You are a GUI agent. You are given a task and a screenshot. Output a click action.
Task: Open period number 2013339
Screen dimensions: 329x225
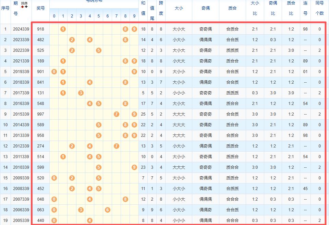pos(21,135)
